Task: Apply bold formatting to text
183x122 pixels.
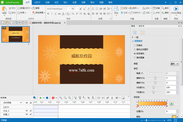Action: pos(48,14)
